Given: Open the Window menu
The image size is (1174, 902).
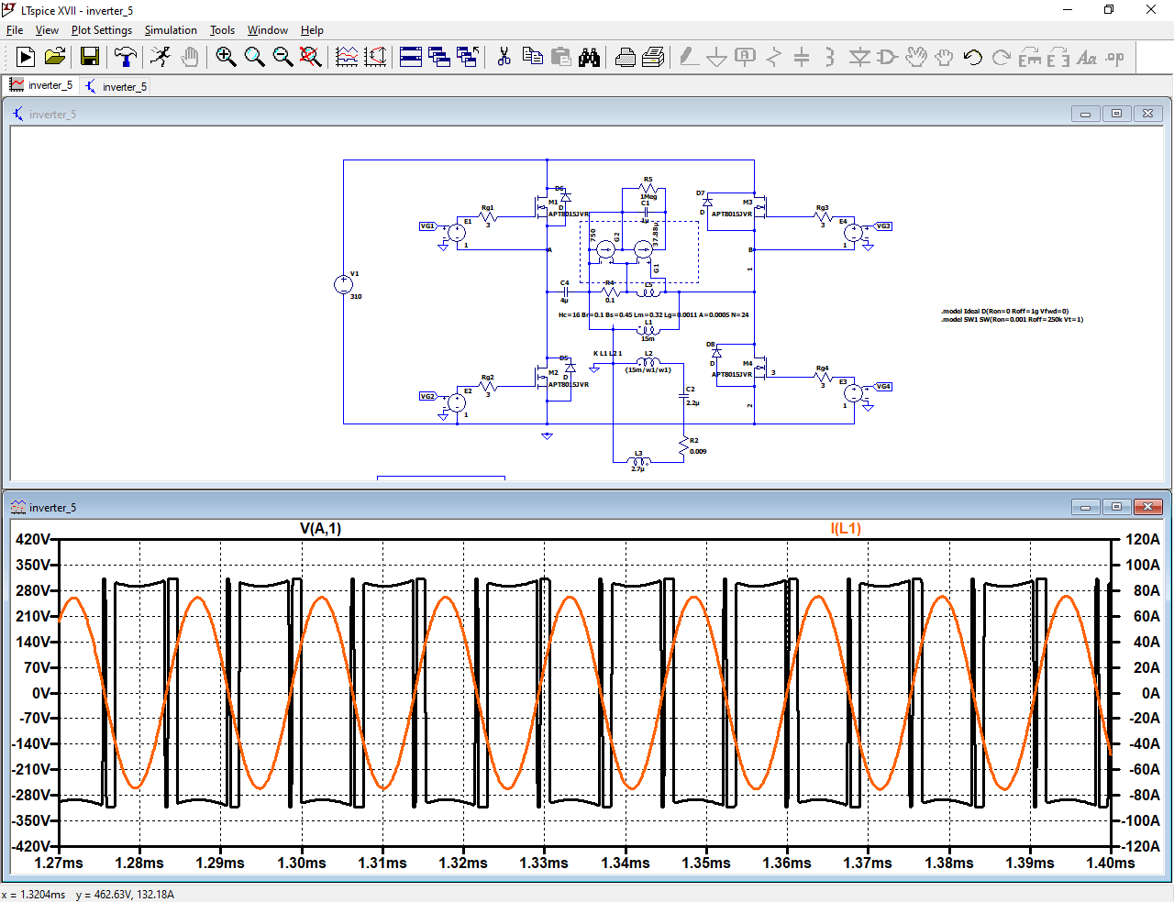Looking at the screenshot, I should [268, 30].
